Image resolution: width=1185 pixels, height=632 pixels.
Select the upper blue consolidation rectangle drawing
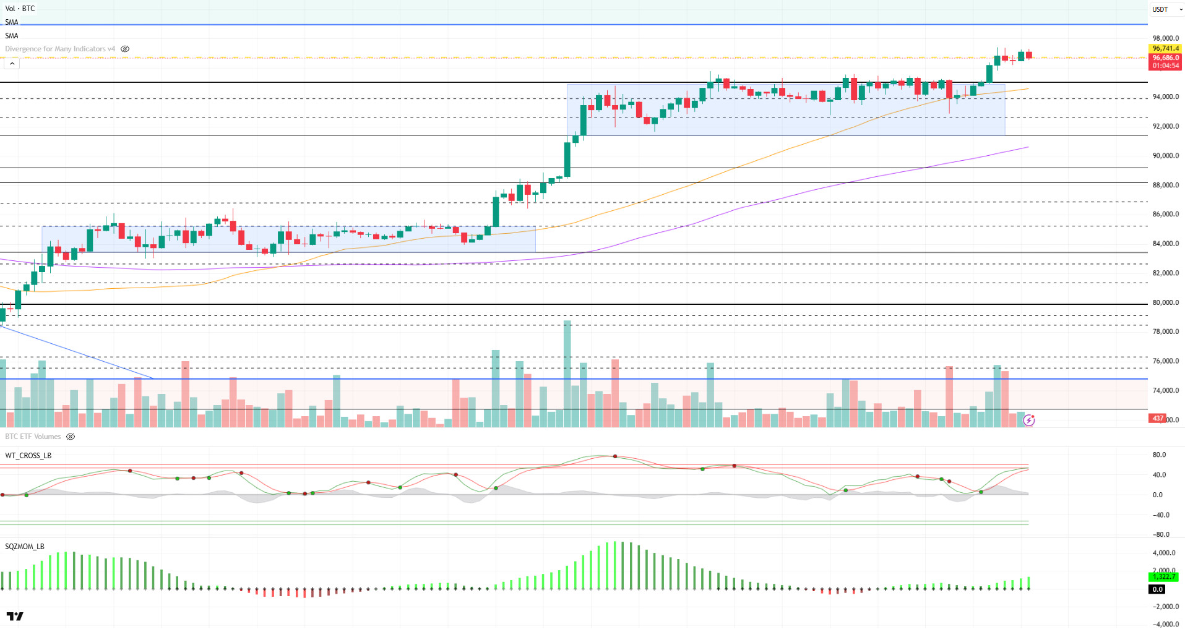pos(786,109)
